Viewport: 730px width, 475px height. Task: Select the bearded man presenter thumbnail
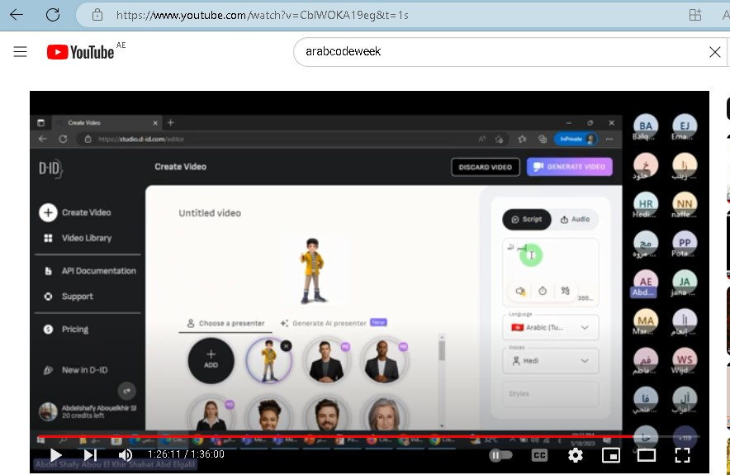[x=326, y=414]
